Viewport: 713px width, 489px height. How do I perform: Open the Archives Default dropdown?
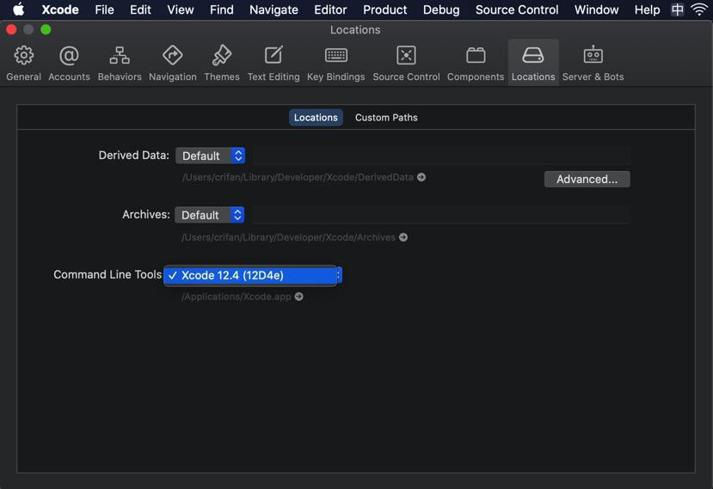(x=209, y=215)
